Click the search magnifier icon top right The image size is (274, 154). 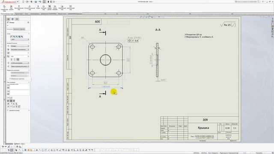click(x=259, y=2)
